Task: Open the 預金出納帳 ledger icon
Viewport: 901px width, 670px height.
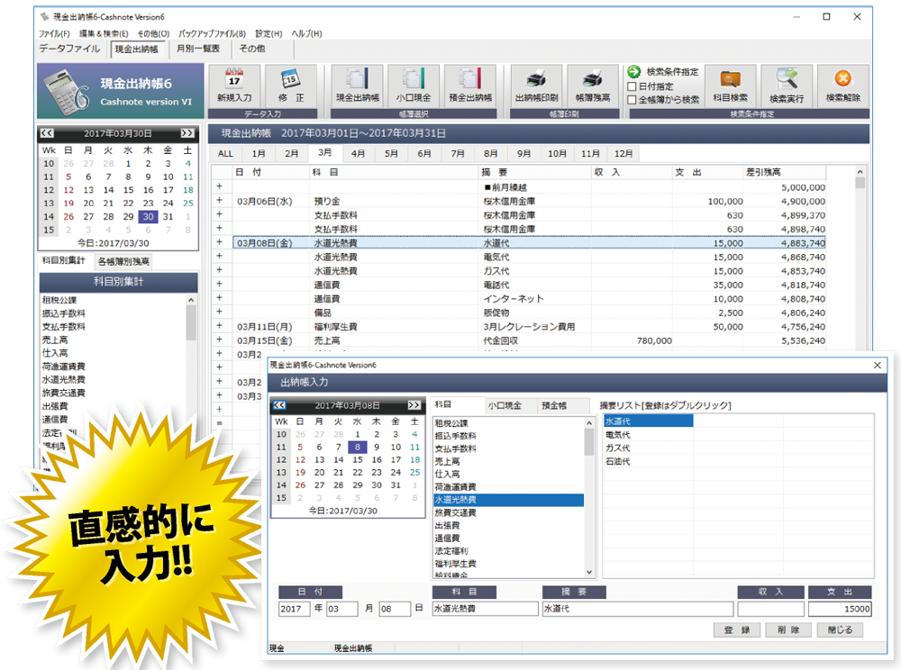Action: (x=470, y=79)
